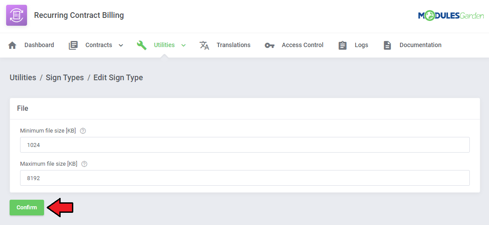Click the Translations language icon
Viewport: 489px width, 225px height.
[204, 45]
